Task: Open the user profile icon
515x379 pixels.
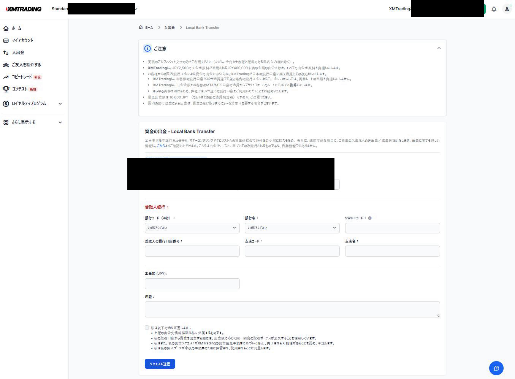Action: (507, 9)
